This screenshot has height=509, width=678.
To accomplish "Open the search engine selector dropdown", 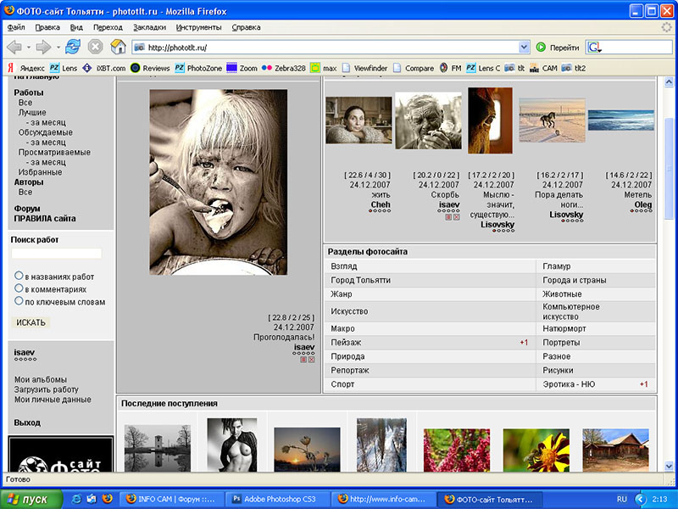I will click(595, 48).
